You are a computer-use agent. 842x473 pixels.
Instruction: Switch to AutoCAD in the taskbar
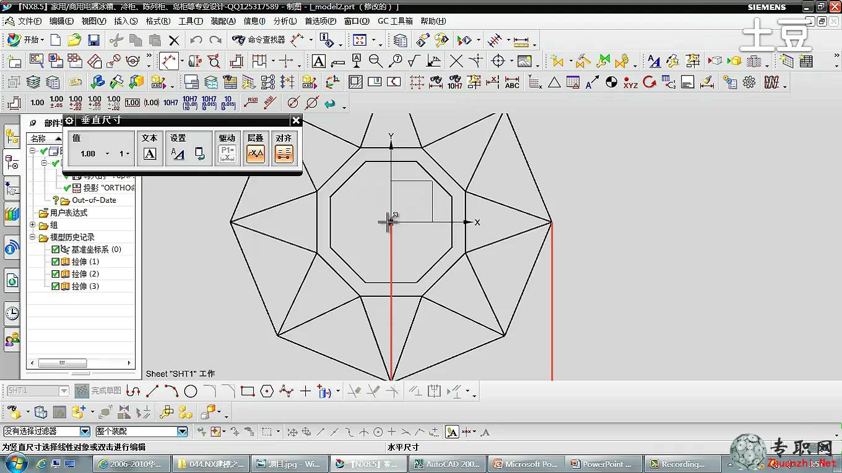[x=447, y=464]
